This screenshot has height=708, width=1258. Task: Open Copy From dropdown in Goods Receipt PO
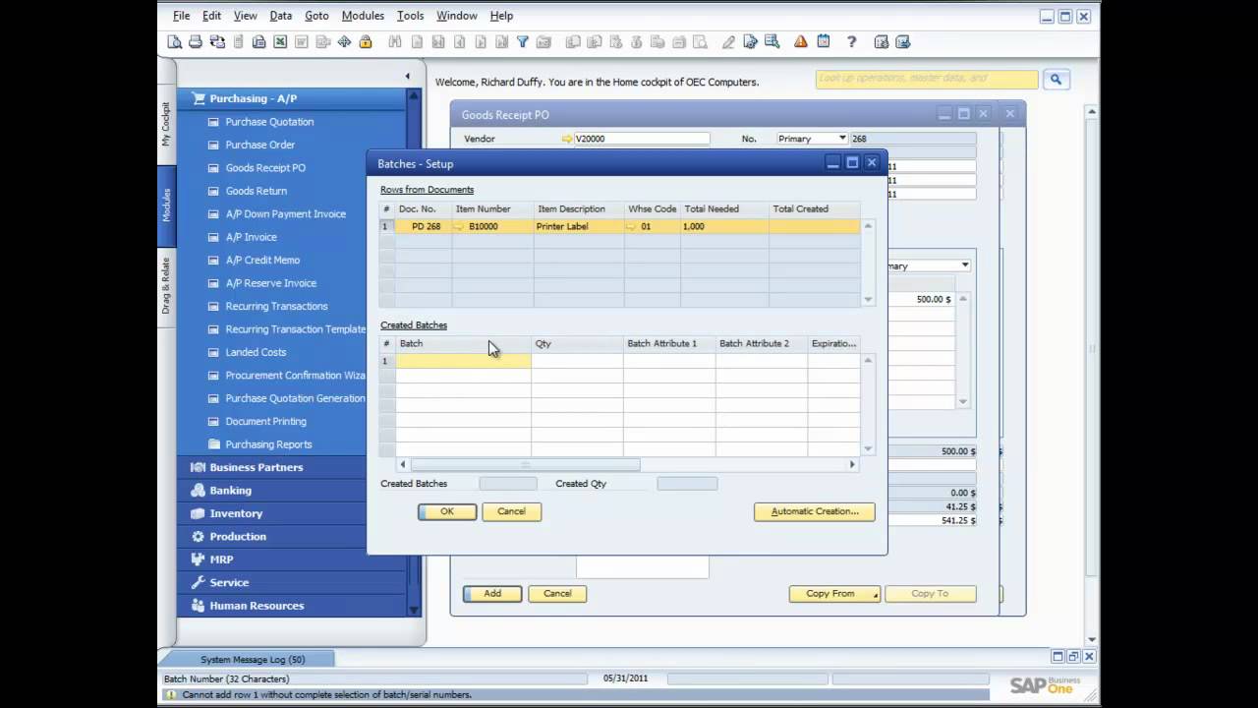tap(834, 593)
